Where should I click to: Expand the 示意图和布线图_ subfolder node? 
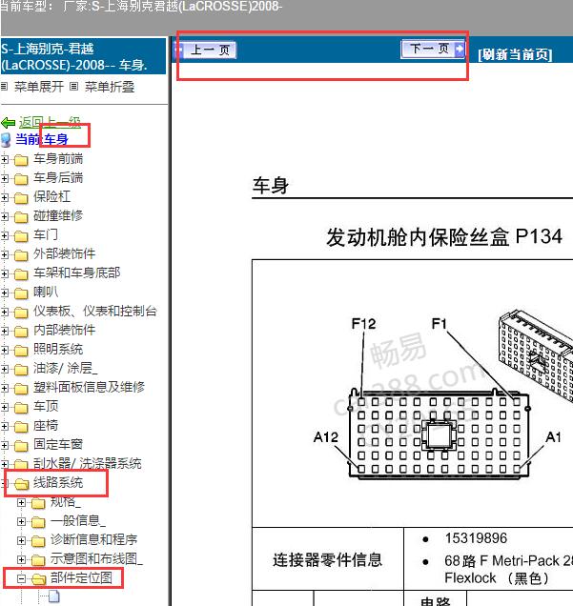pyautogui.click(x=22, y=559)
